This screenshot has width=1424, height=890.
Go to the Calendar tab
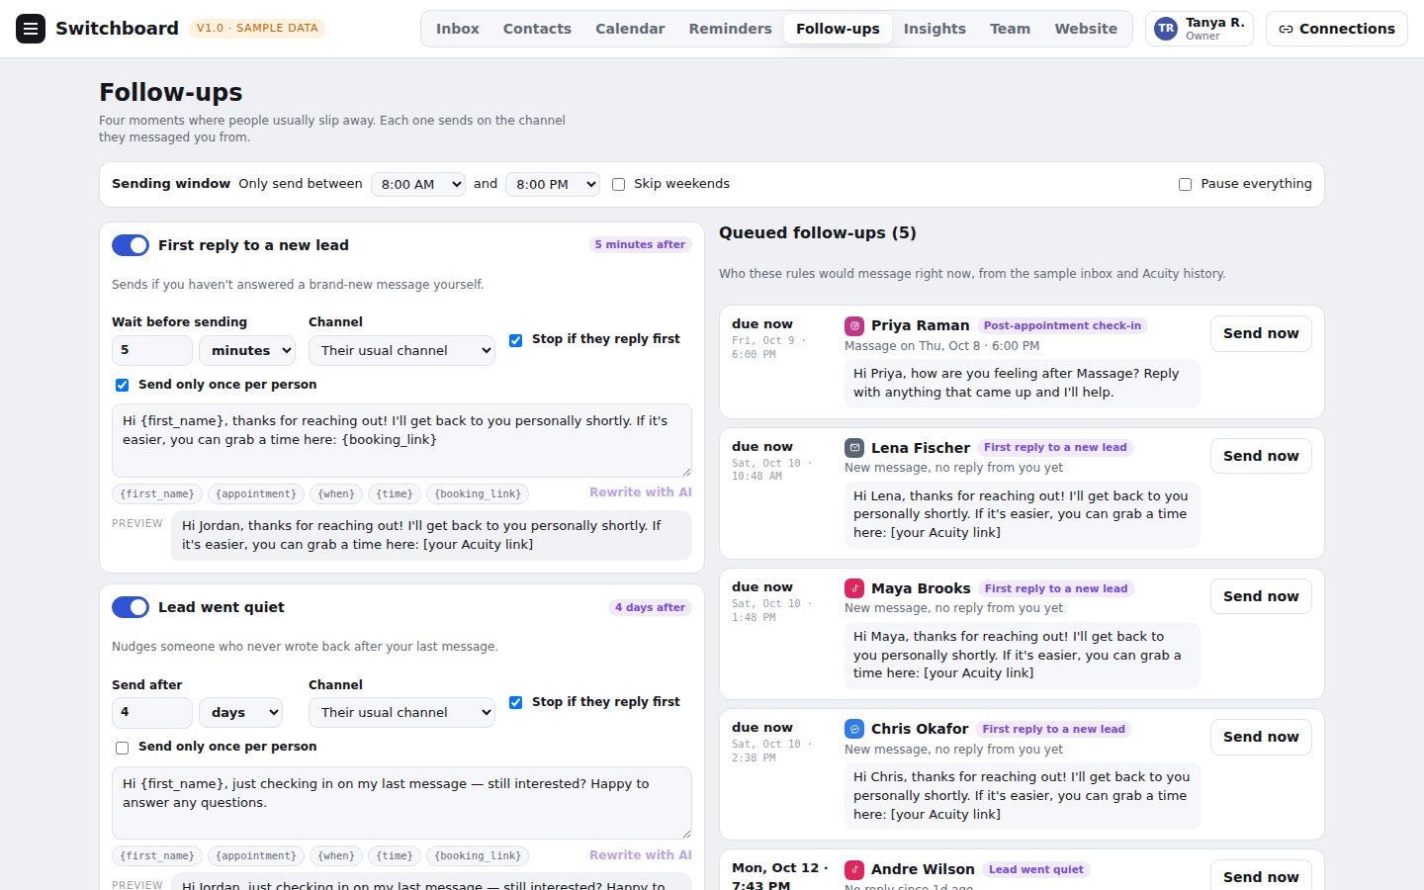630,29
